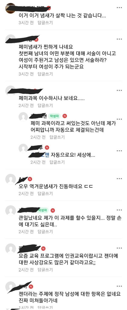Reply to '어찌압니까 자동으로 체결되는건데' comment
This screenshot has width=127, height=310.
click(57, 137)
